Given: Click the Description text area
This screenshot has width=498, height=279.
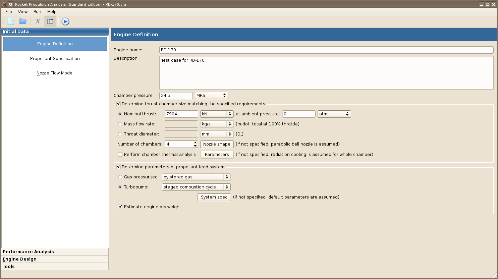Looking at the screenshot, I should 326,73.
